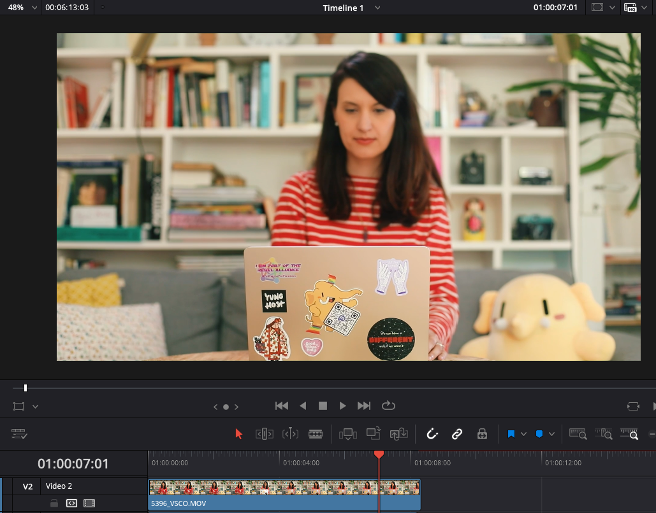Add a blue marker
The image size is (656, 513).
click(x=539, y=434)
